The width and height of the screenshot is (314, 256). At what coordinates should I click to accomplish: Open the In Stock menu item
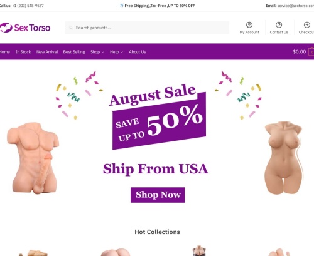(x=23, y=52)
